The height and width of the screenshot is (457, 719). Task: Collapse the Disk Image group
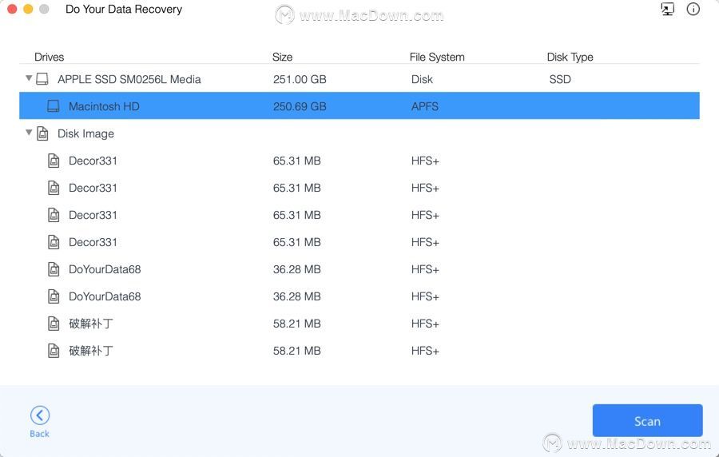[29, 133]
